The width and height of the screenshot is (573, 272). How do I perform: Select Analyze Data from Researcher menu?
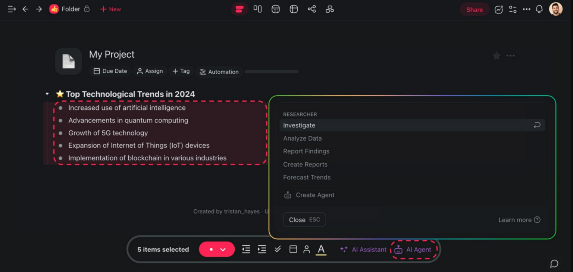302,138
